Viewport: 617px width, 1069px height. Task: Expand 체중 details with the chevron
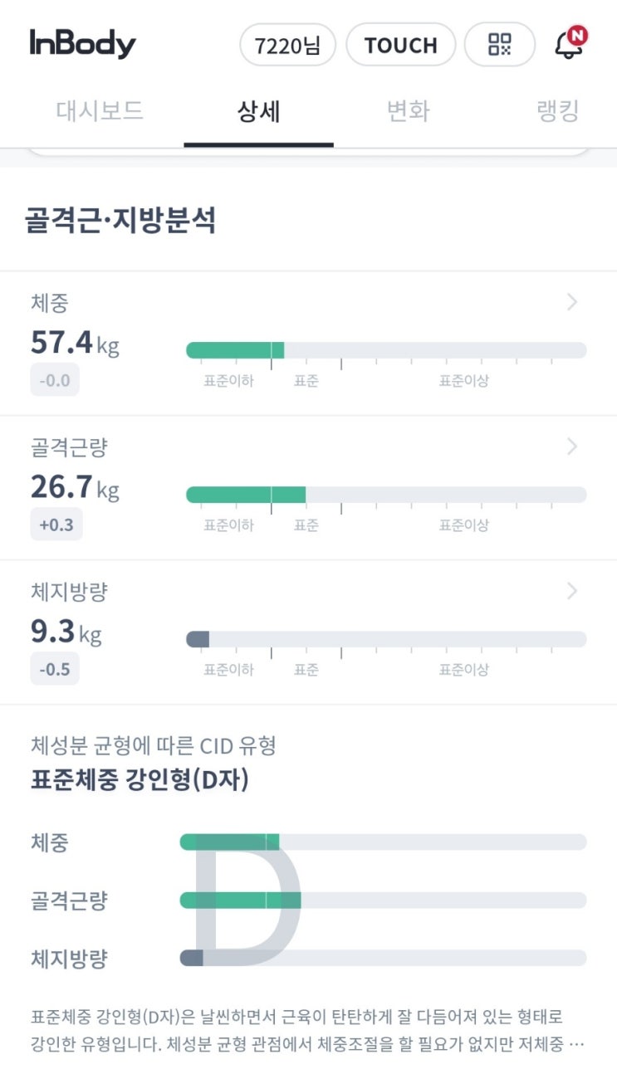(571, 303)
